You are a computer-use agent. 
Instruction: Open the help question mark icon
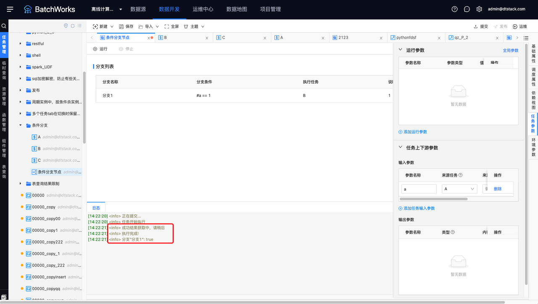454,9
